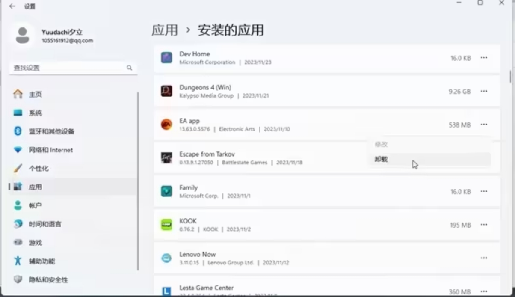Click the Dungeons 4 (Win) app icon
This screenshot has height=297, width=515.
(166, 91)
